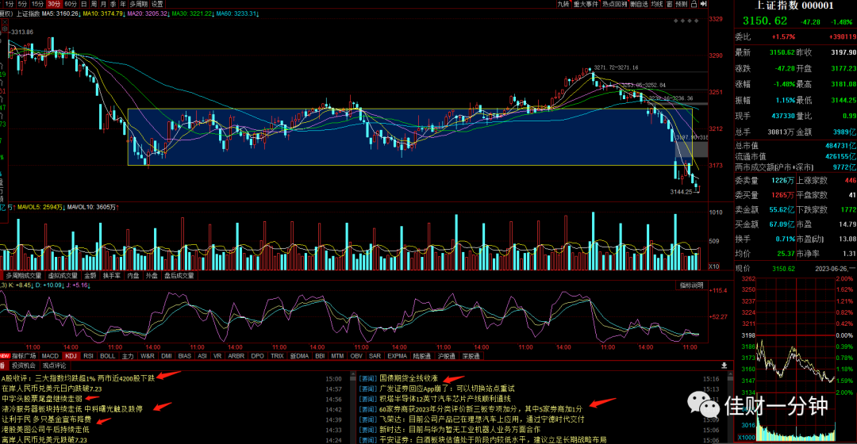
Task: Open the 投资机会 news tab
Action: [x=24, y=366]
